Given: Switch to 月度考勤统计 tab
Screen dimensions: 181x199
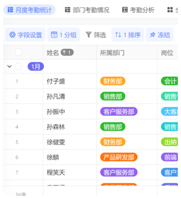Looking at the screenshot, I should pyautogui.click(x=29, y=10).
